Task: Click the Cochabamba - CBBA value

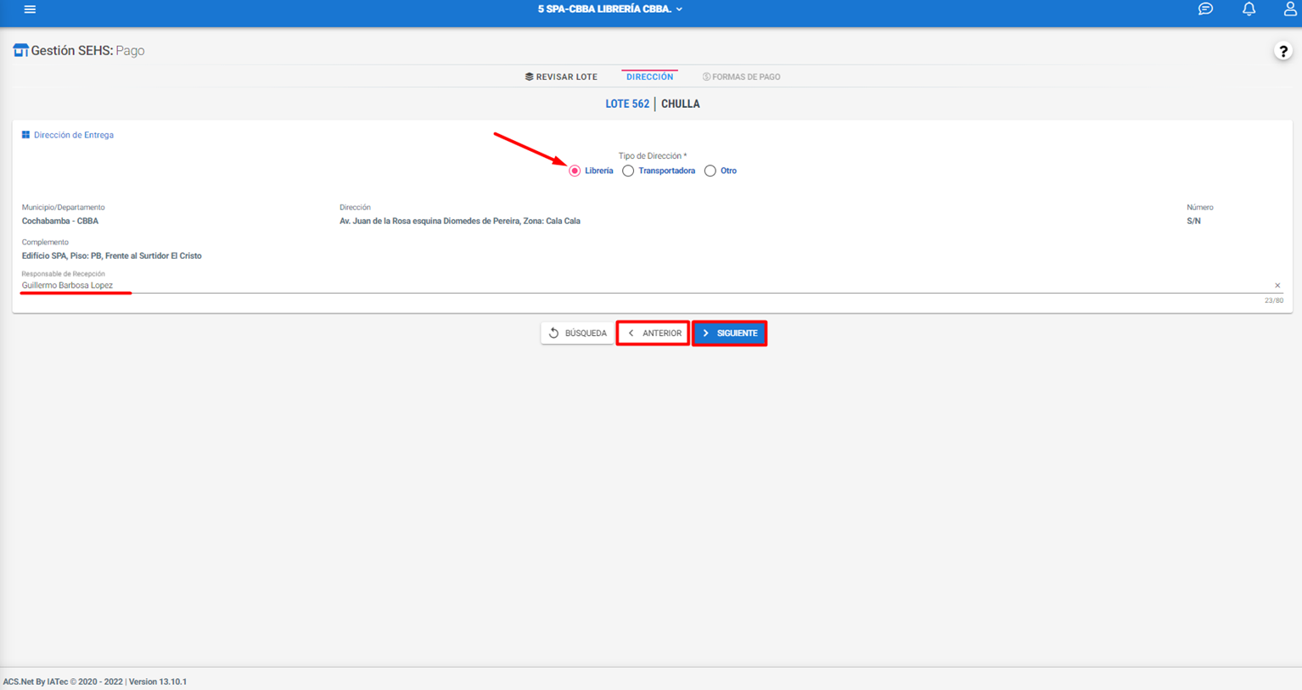Action: tap(60, 221)
